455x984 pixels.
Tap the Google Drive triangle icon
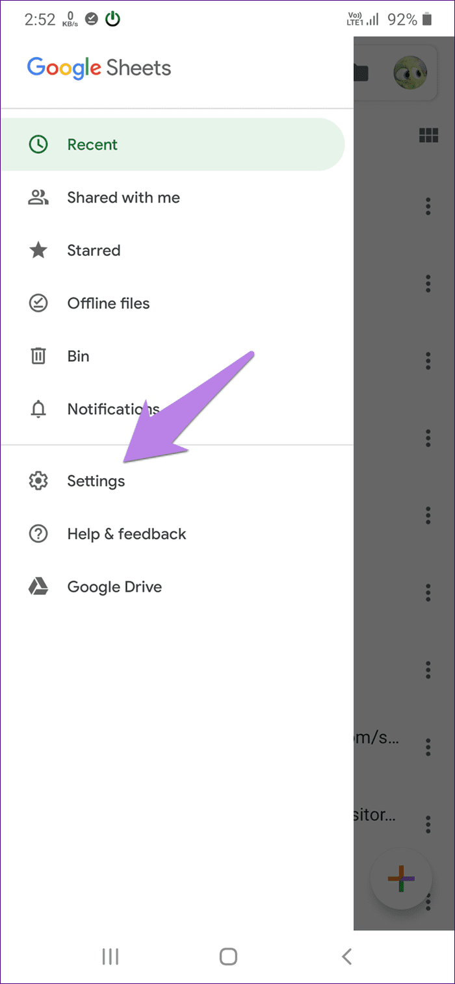click(x=38, y=587)
